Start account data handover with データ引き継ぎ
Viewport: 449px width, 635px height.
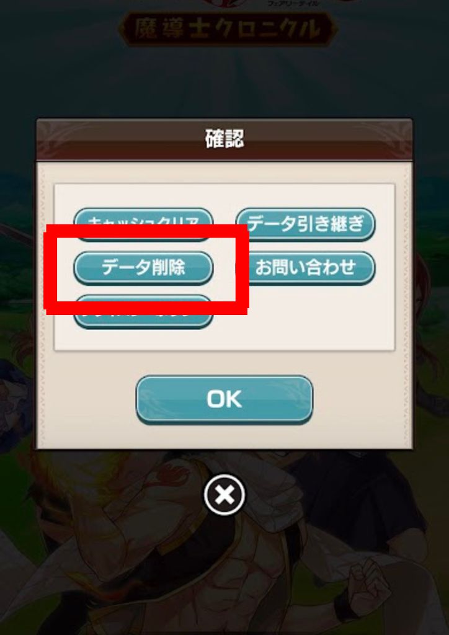(x=305, y=224)
